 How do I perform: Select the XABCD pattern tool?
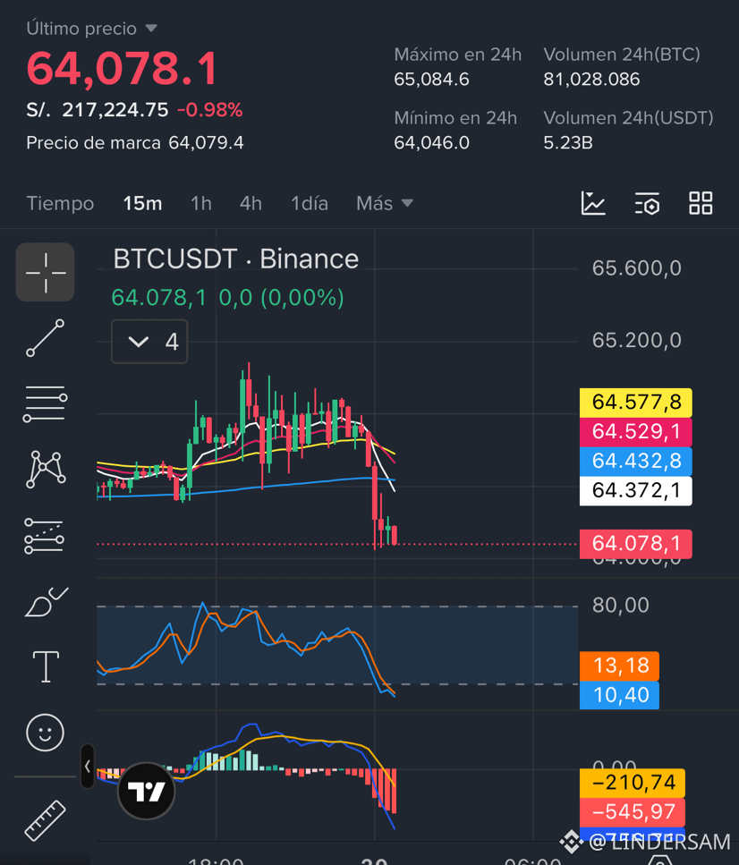click(46, 470)
